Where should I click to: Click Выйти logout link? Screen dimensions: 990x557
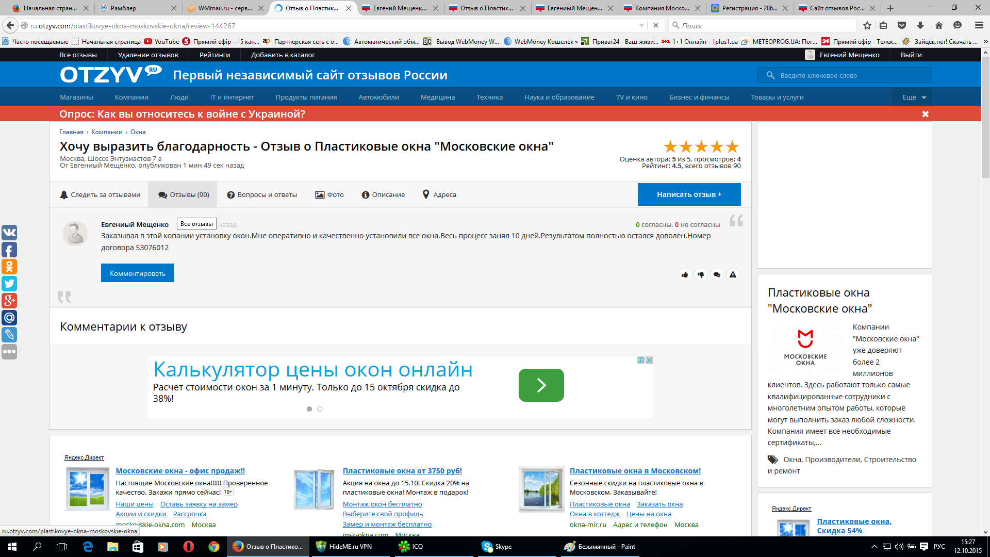(911, 55)
